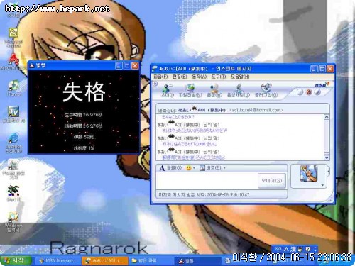Click the TV application desktop icon
The height and width of the screenshot is (266, 355).
coord(13,114)
